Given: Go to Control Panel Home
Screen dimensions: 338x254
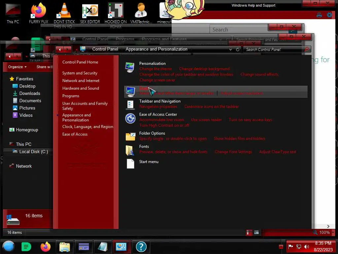Looking at the screenshot, I should (80, 62).
